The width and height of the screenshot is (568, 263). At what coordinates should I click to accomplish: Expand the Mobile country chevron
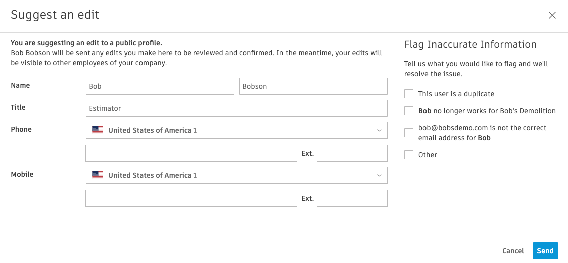point(379,175)
